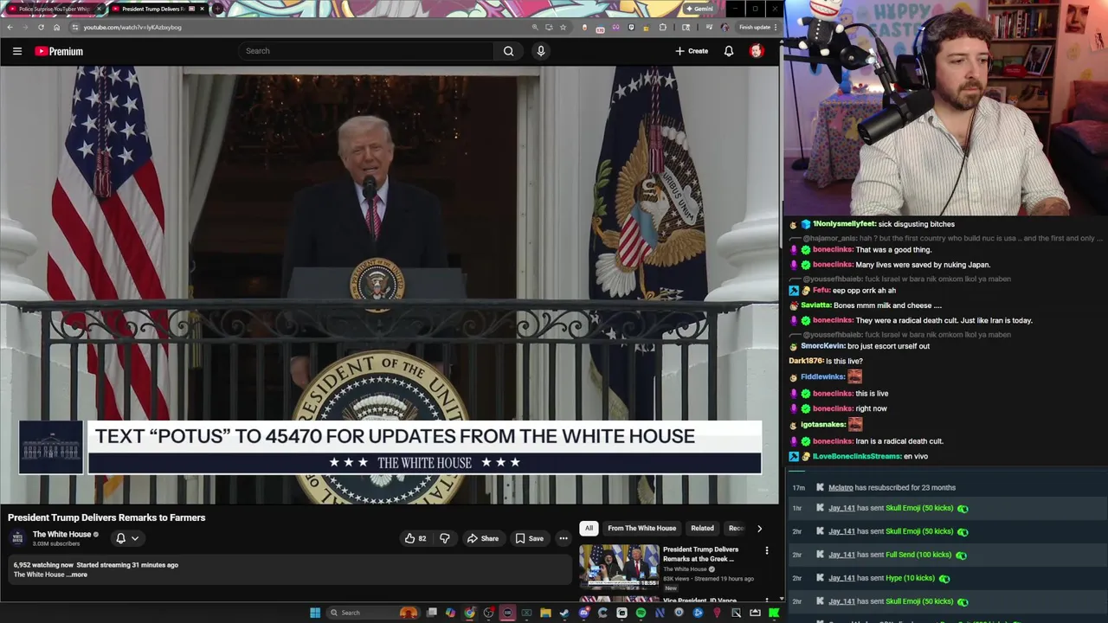Image resolution: width=1108 pixels, height=623 pixels.
Task: Click the live video player area
Action: 390,286
